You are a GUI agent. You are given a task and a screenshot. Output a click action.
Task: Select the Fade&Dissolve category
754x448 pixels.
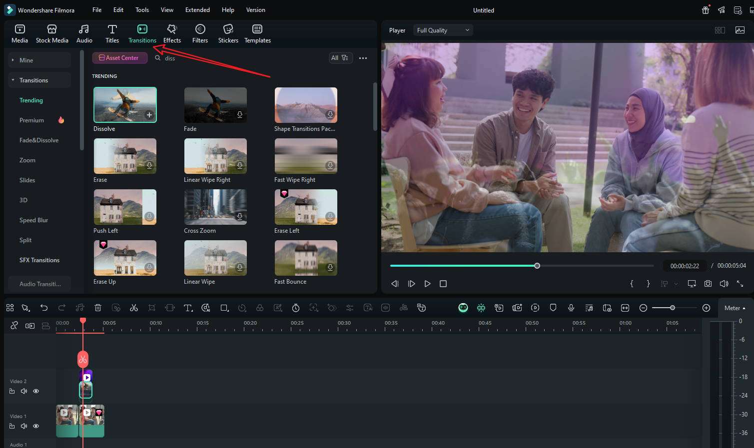[x=39, y=140]
